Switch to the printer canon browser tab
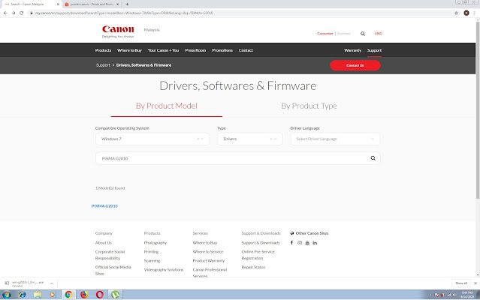 coord(92,4)
